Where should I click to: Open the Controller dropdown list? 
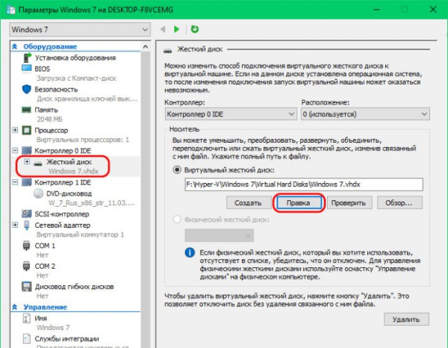(229, 114)
